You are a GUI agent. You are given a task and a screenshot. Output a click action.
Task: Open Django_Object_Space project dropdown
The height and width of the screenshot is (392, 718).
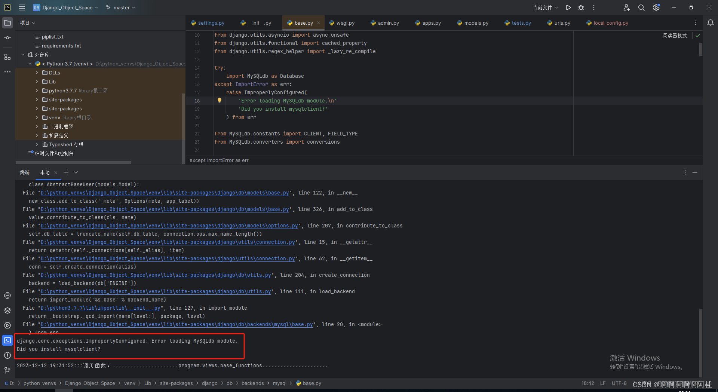coord(65,7)
